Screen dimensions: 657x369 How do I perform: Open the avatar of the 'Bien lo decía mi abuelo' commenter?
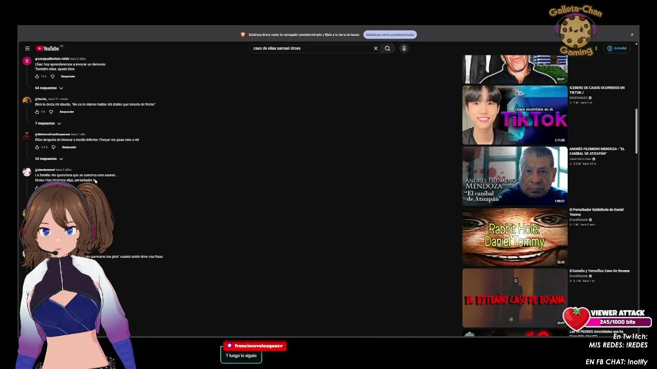coord(27,101)
